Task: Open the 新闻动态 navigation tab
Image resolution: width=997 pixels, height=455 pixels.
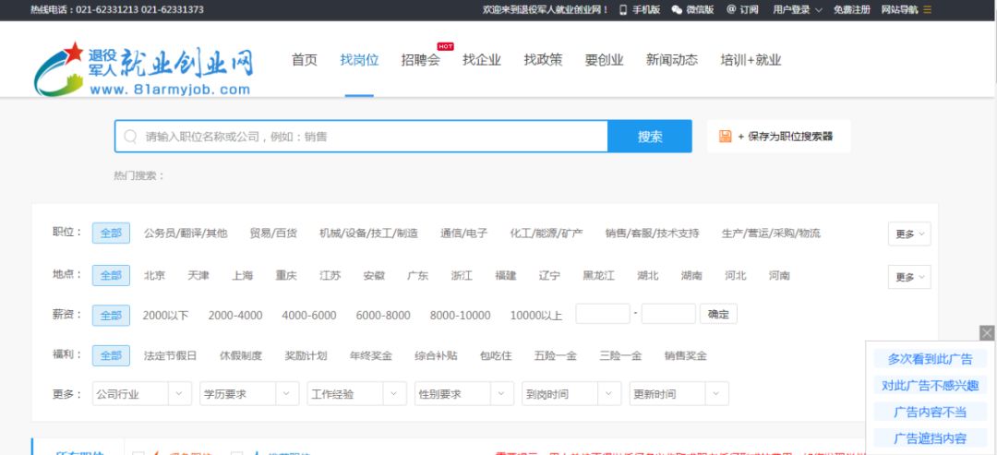Action: click(671, 60)
